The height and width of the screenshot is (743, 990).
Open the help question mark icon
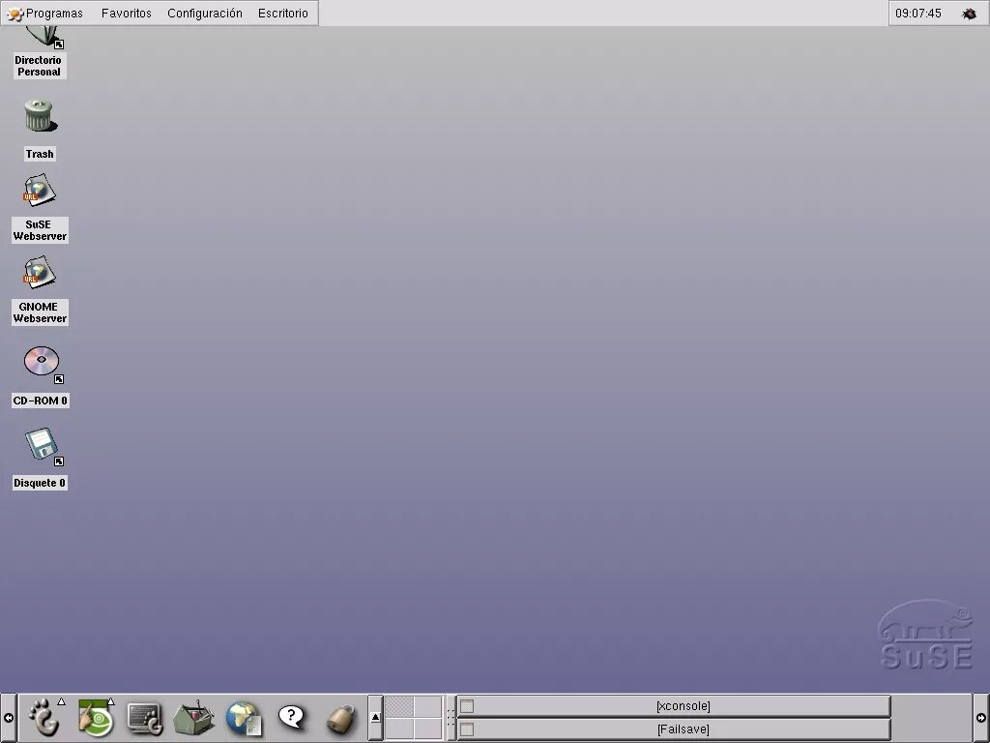(291, 718)
